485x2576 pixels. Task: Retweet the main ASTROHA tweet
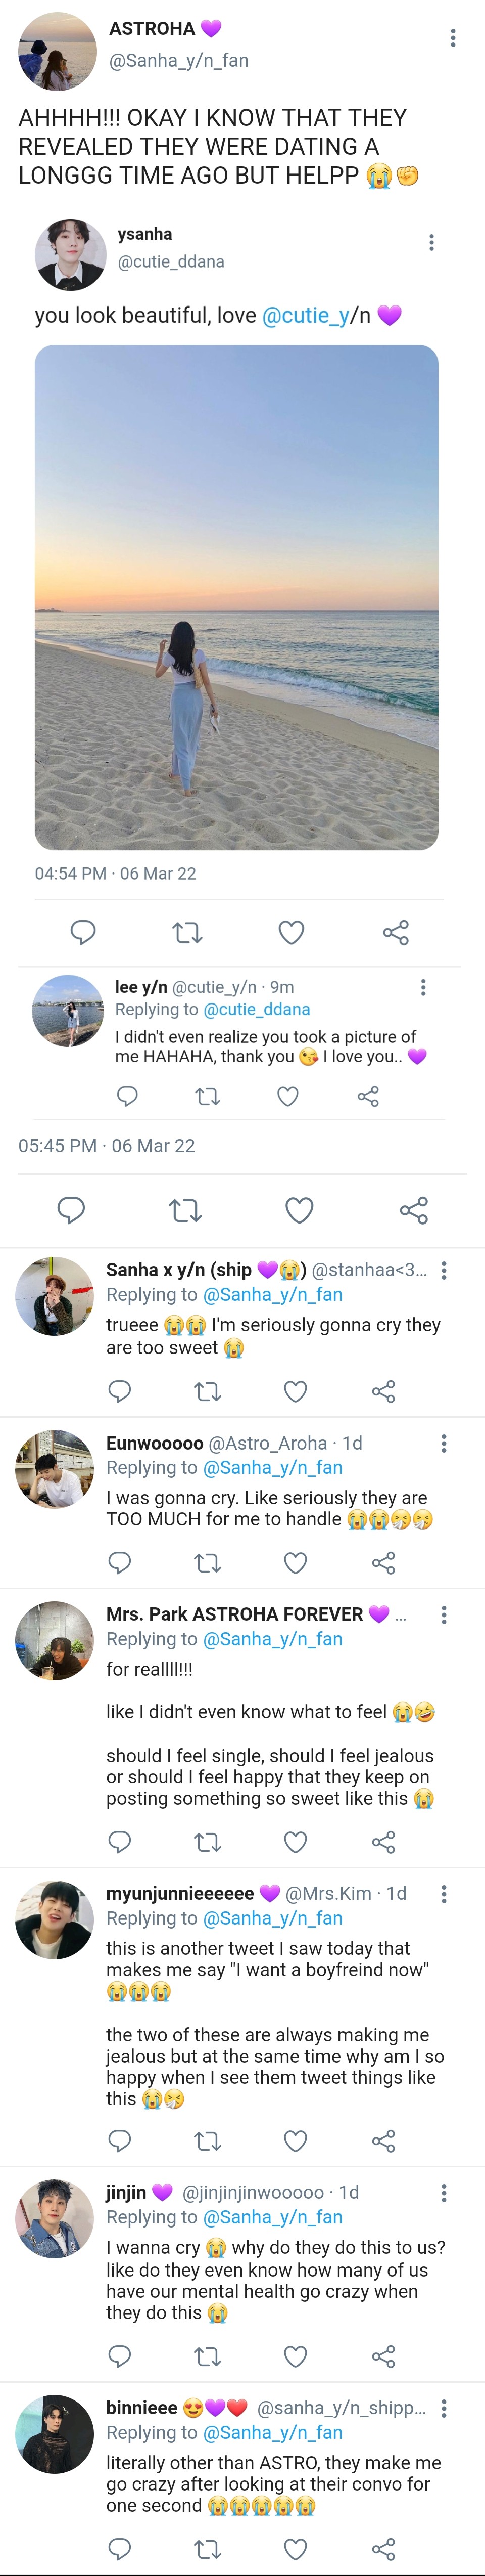185,1210
